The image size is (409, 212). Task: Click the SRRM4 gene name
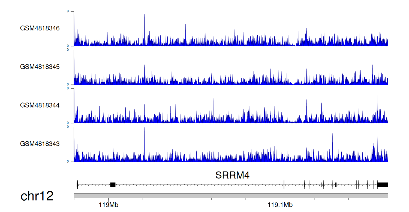coord(232,175)
